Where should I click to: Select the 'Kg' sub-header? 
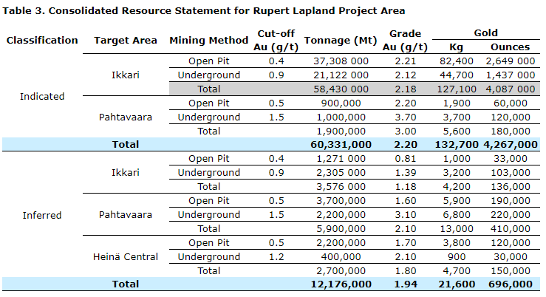(456, 47)
